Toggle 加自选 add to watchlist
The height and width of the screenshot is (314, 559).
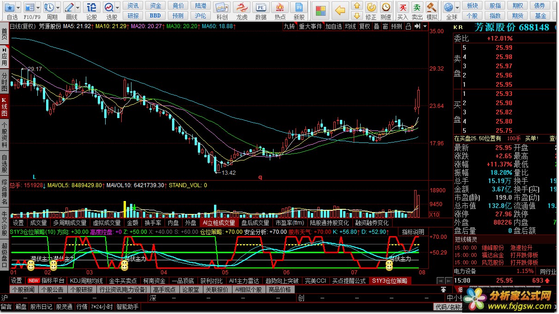click(333, 26)
